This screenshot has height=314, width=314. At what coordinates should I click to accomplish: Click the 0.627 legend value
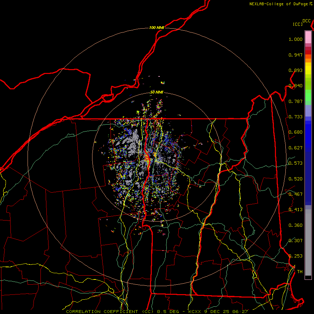(296, 148)
